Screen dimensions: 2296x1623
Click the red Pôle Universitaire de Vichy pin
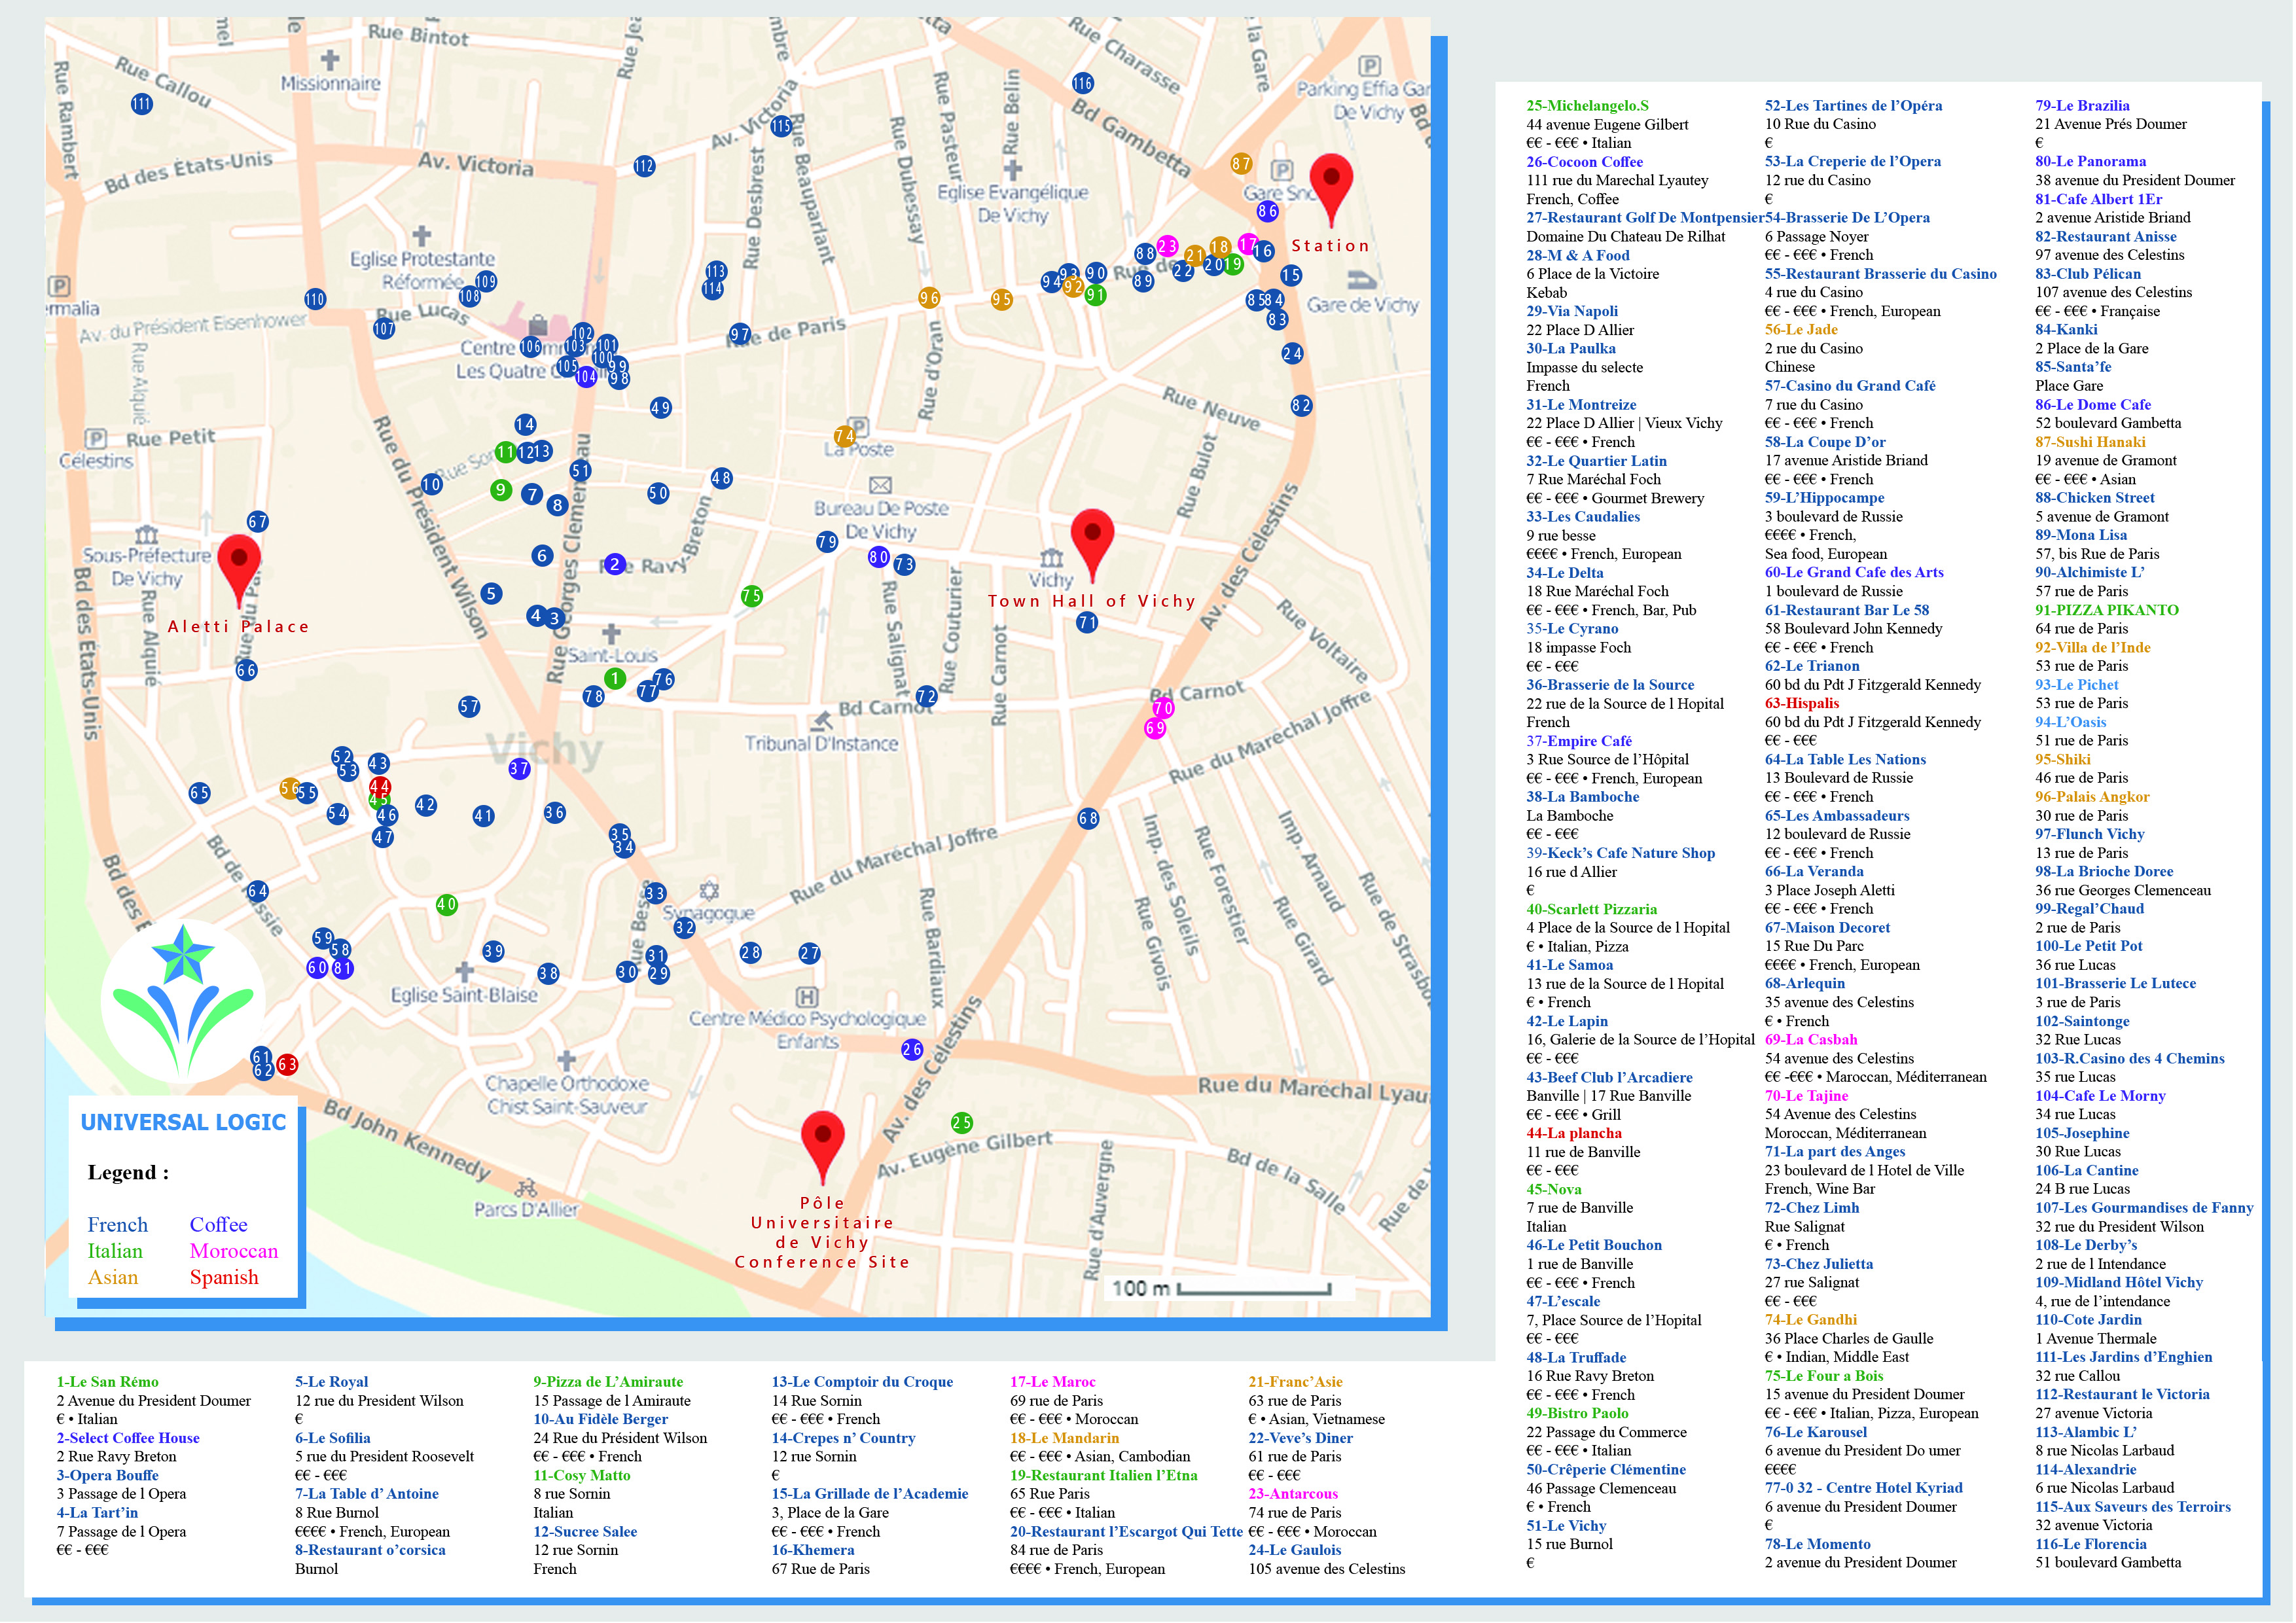[822, 1148]
